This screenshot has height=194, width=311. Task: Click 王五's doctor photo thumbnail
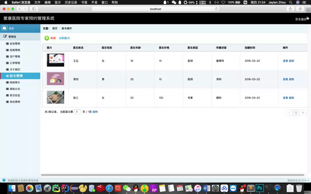pyautogui.click(x=55, y=60)
